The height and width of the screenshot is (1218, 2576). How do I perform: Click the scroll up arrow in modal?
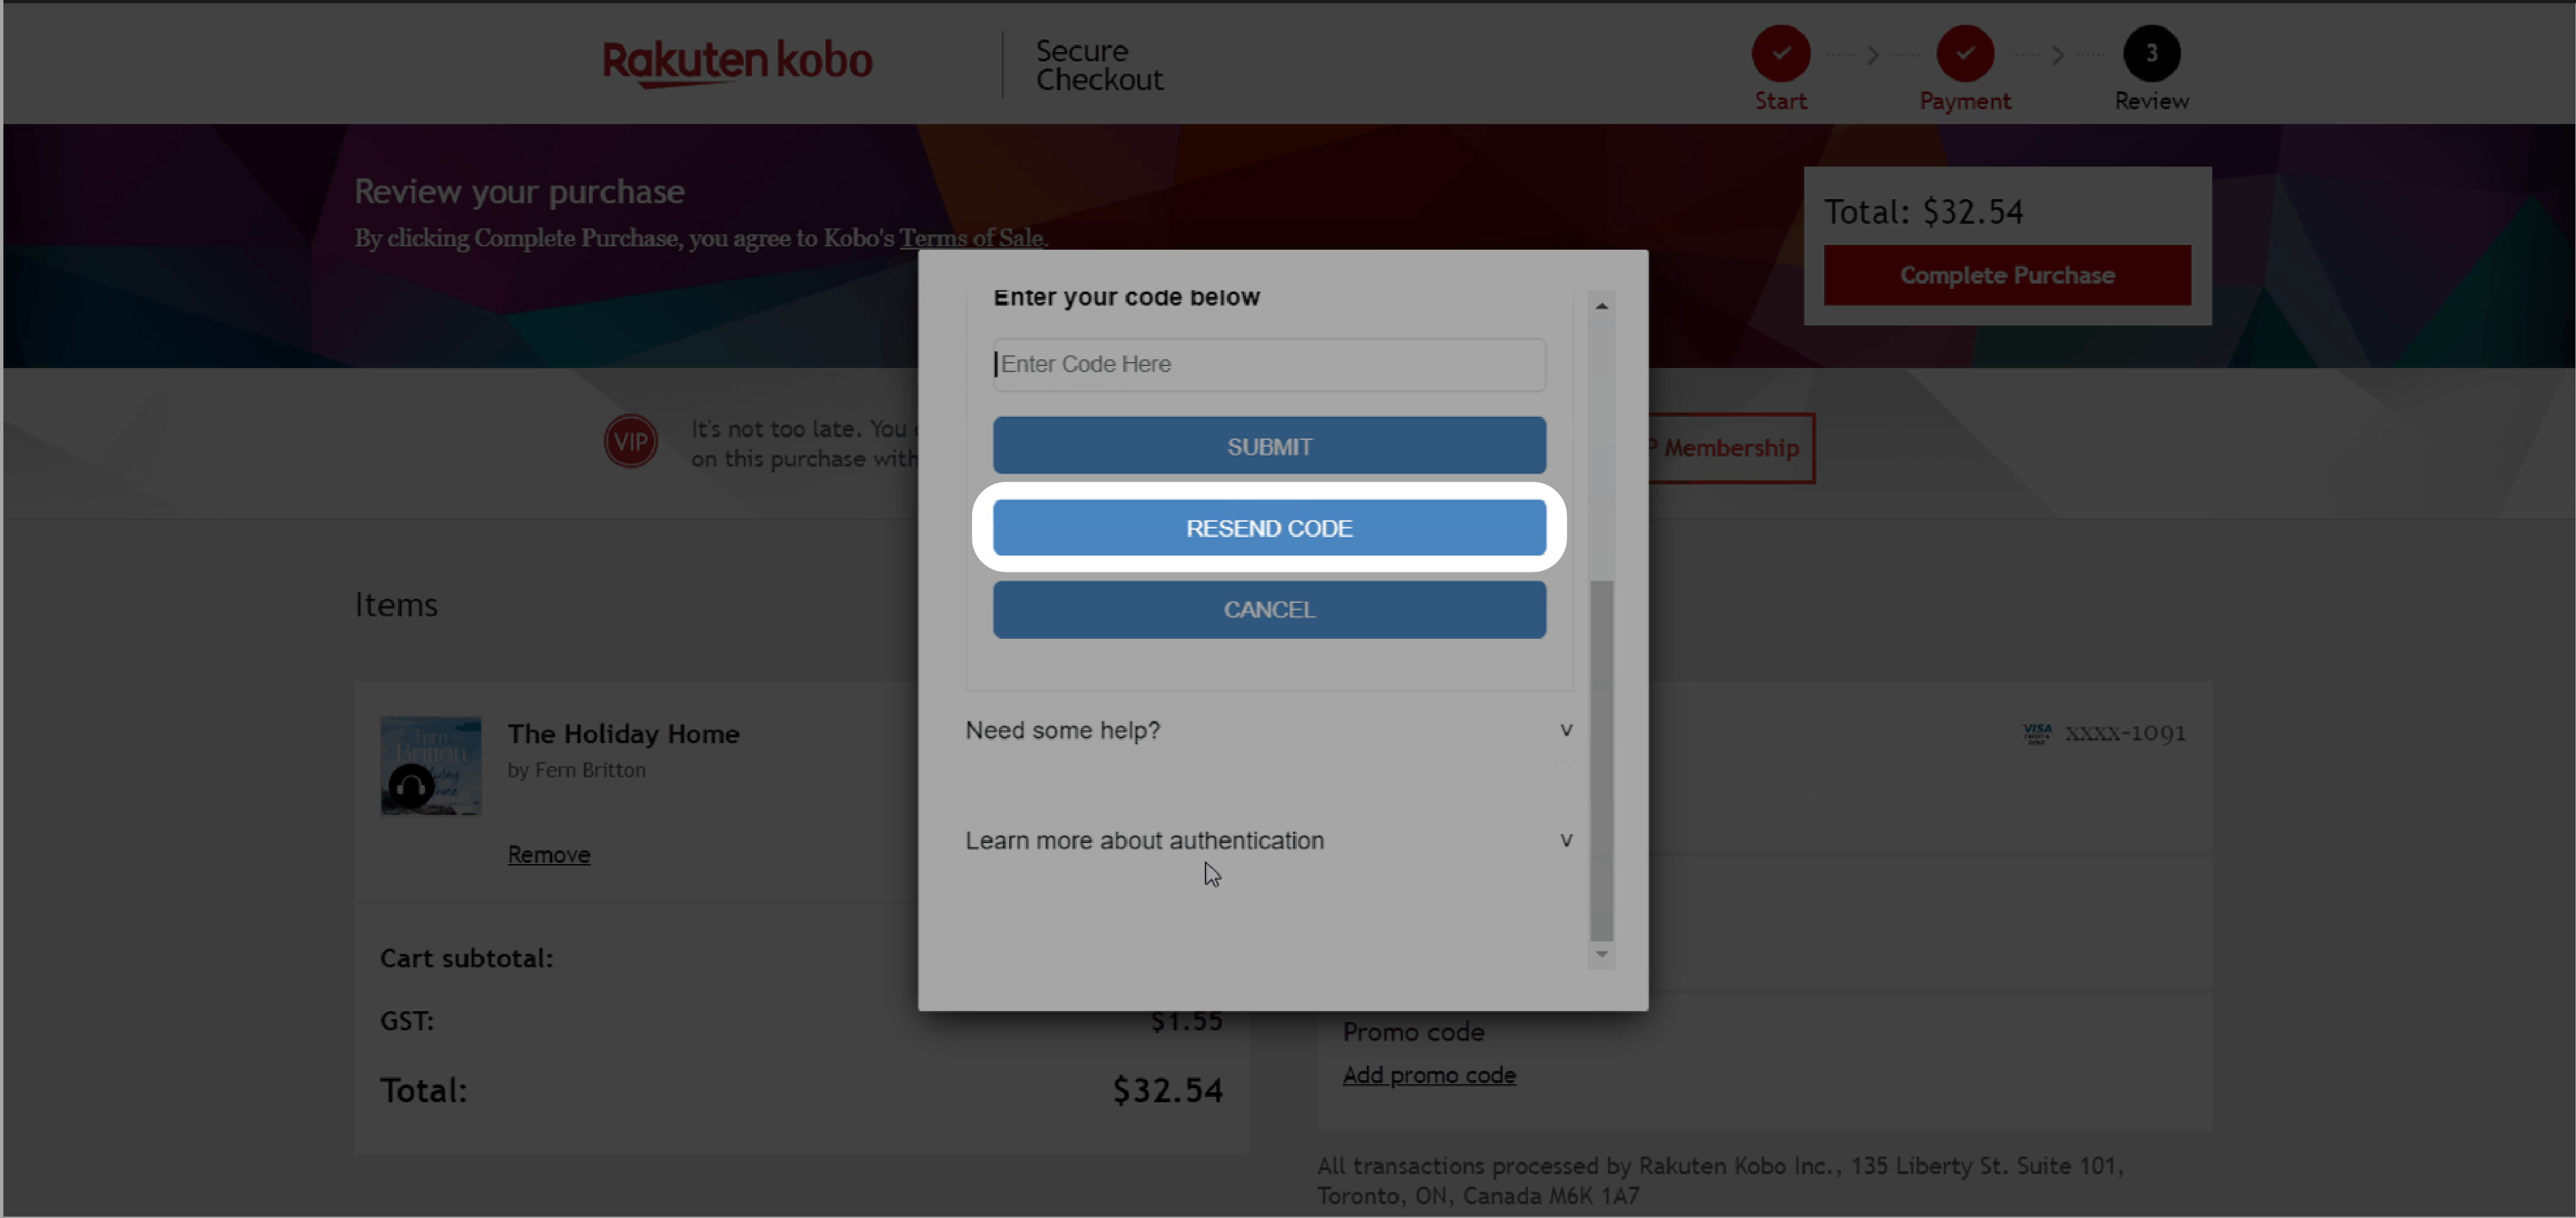click(1602, 305)
